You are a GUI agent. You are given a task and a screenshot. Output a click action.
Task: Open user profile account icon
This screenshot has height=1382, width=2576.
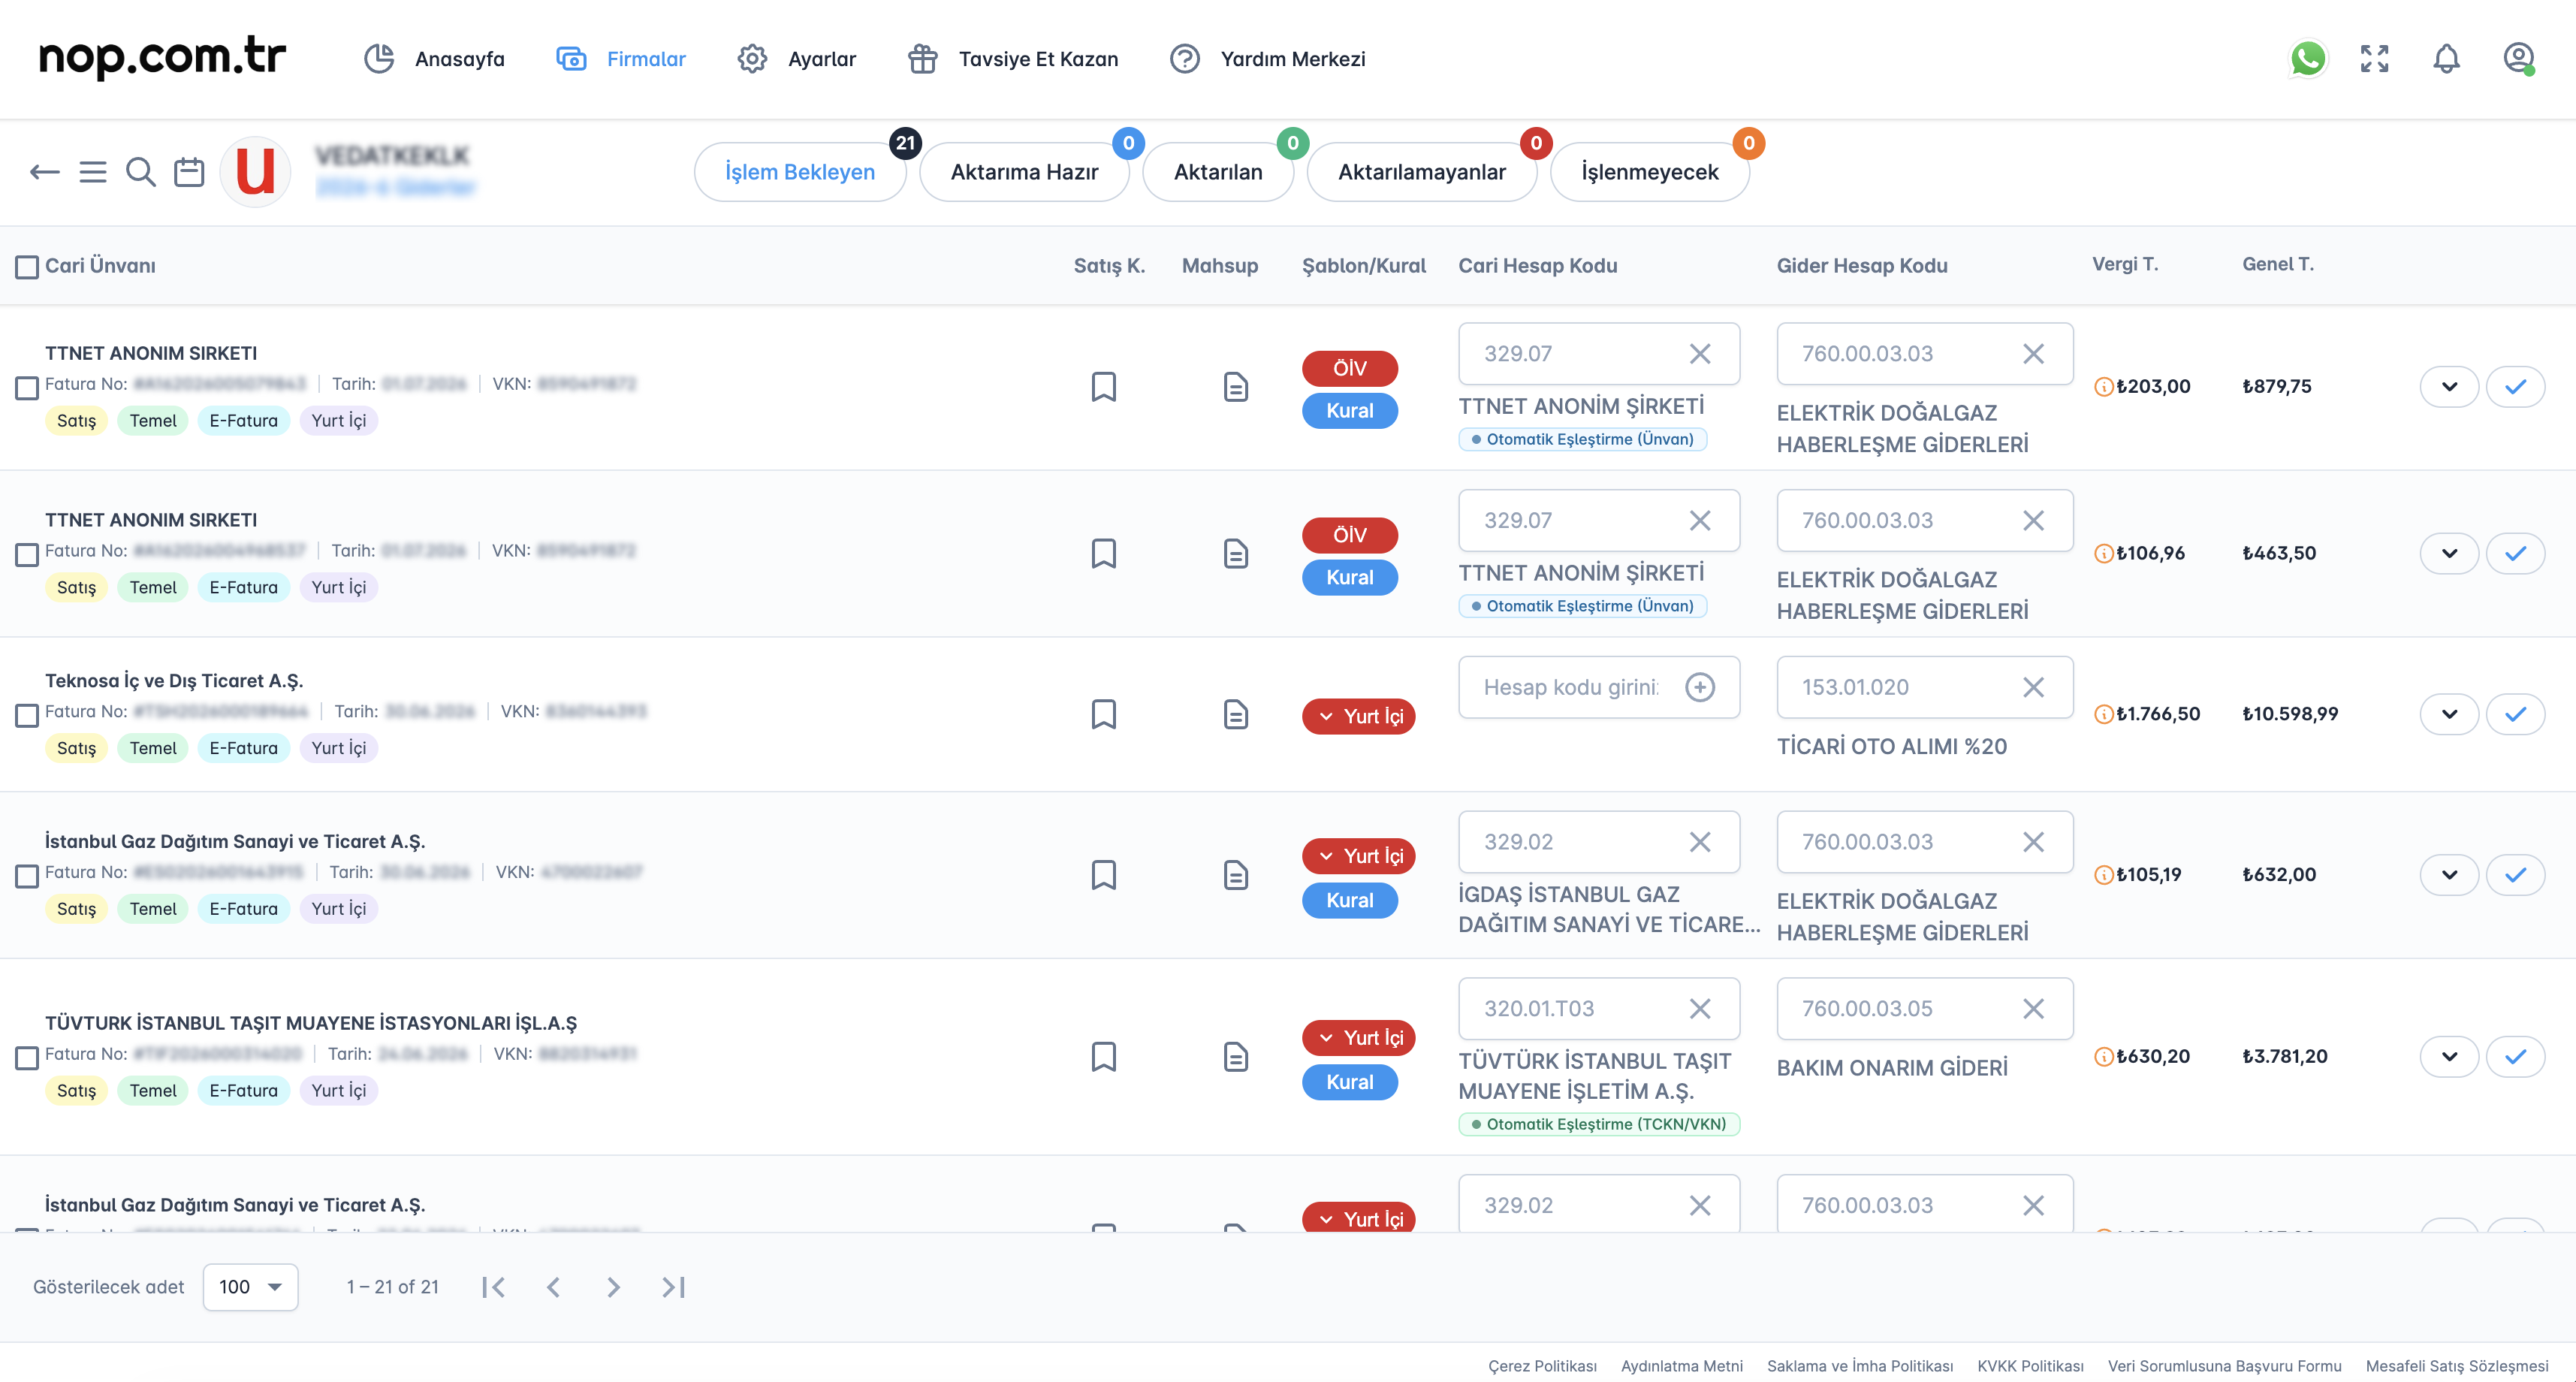(x=2518, y=59)
